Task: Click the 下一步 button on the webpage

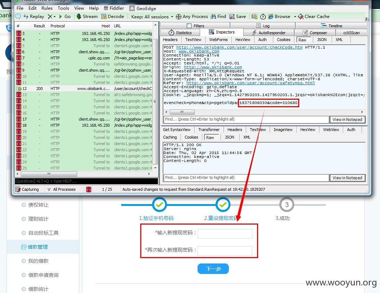Action: pyautogui.click(x=213, y=269)
